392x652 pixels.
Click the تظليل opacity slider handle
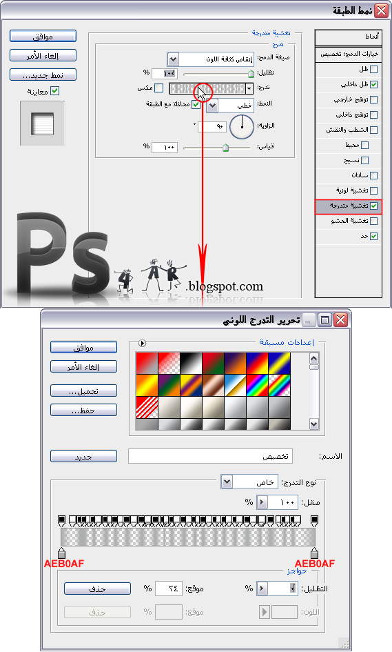click(x=251, y=75)
